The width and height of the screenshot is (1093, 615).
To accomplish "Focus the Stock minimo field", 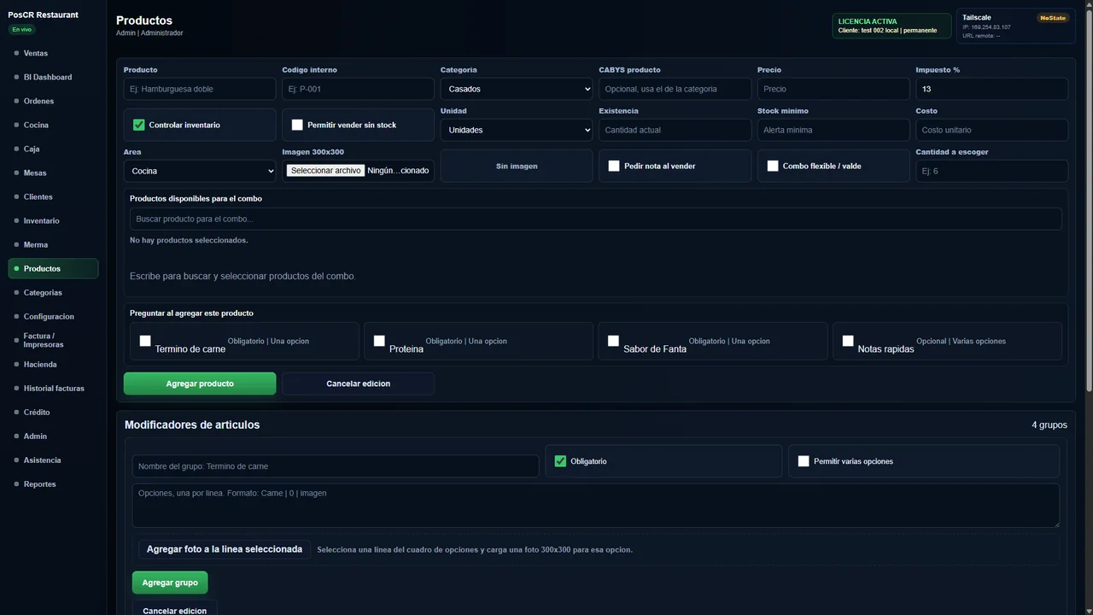I will (833, 130).
